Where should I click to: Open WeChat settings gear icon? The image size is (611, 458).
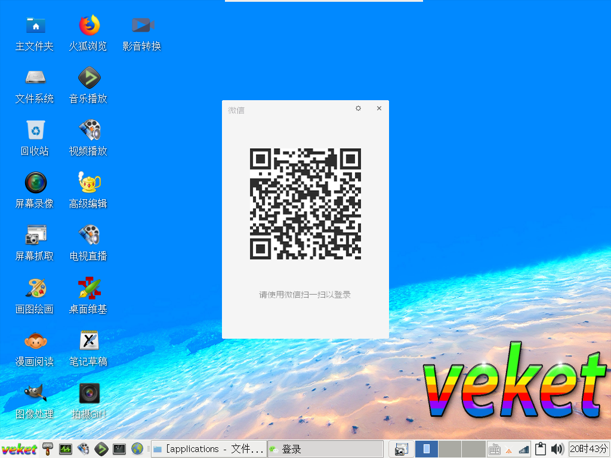pyautogui.click(x=358, y=109)
